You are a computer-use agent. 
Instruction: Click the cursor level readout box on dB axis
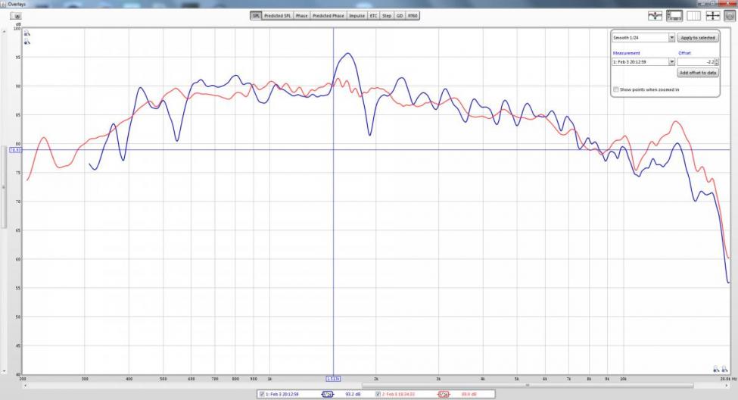pyautogui.click(x=15, y=150)
